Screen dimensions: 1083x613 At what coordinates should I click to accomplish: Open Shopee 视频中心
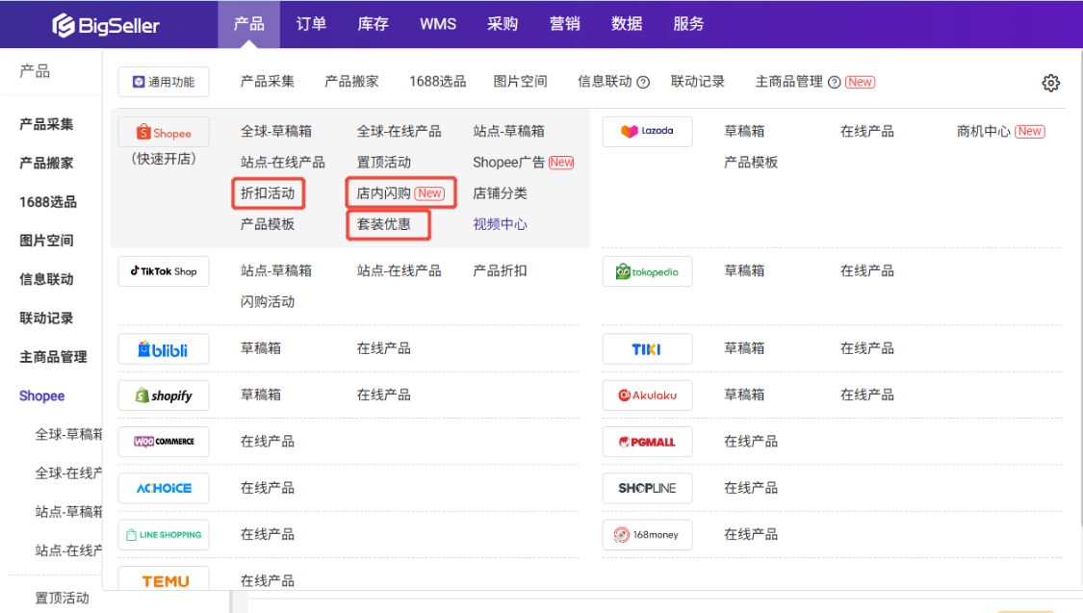point(500,224)
